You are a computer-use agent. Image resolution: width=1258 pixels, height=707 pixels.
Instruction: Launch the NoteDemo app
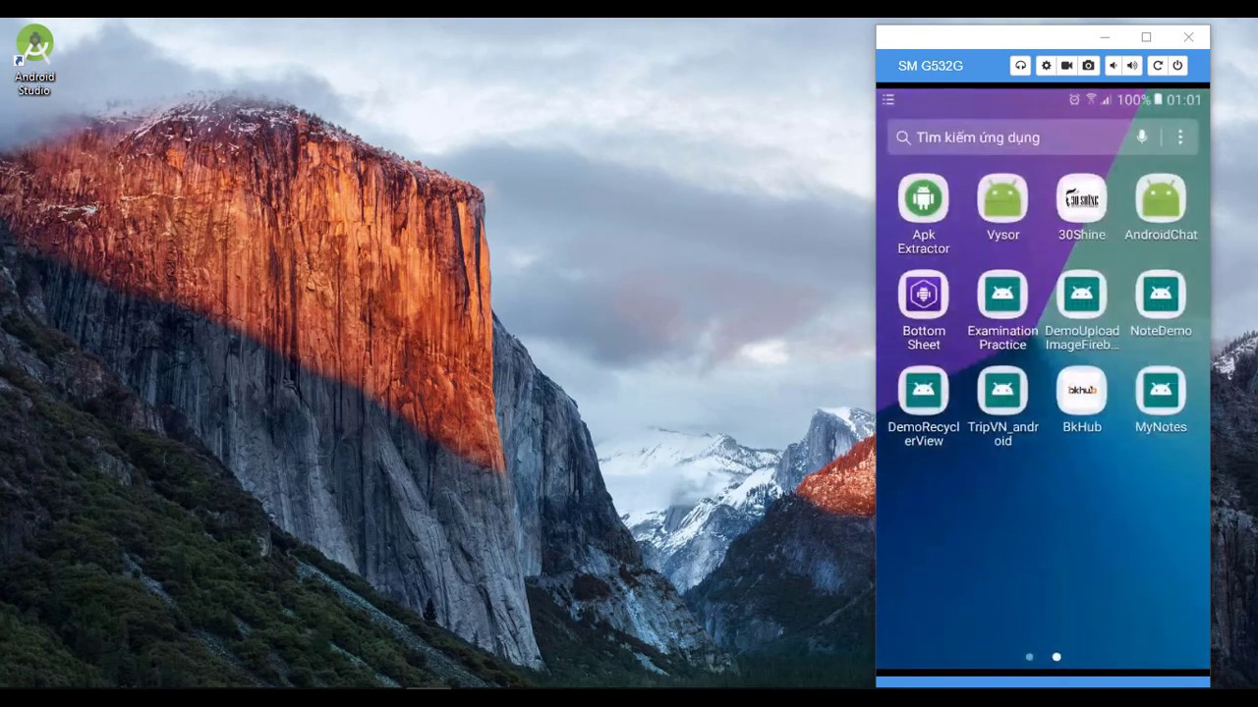point(1161,303)
